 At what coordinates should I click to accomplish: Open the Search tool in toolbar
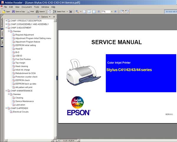pos(40,12)
